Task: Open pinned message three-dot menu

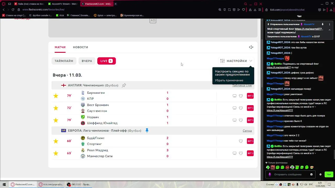Action: coord(329,24)
